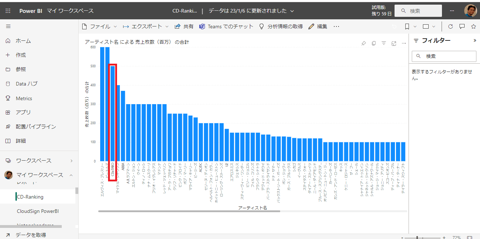Select CloudSign PowerBI report
The image size is (480, 239).
tap(38, 211)
